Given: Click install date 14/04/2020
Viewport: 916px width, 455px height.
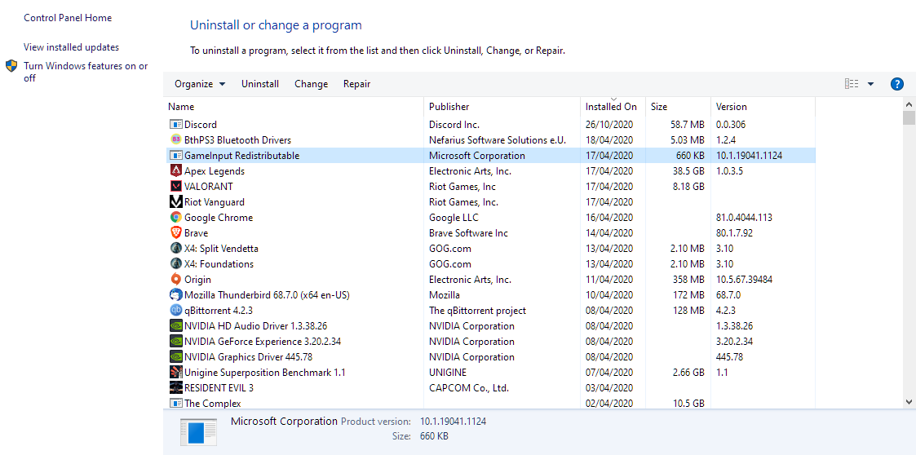Looking at the screenshot, I should click(x=609, y=233).
